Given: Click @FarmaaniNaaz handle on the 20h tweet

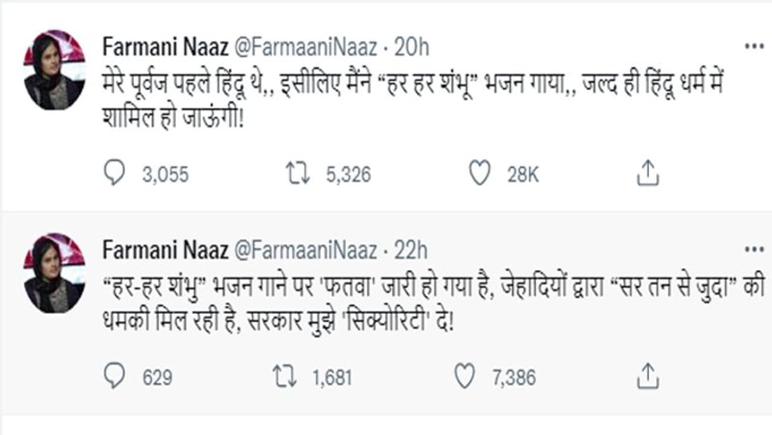Looking at the screenshot, I should (x=305, y=47).
